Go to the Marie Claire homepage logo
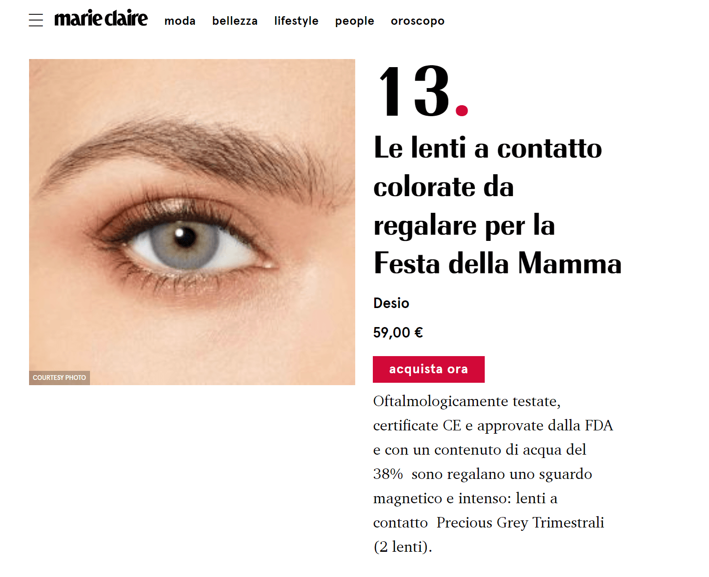Viewport: 709px width, 577px height. [x=101, y=18]
